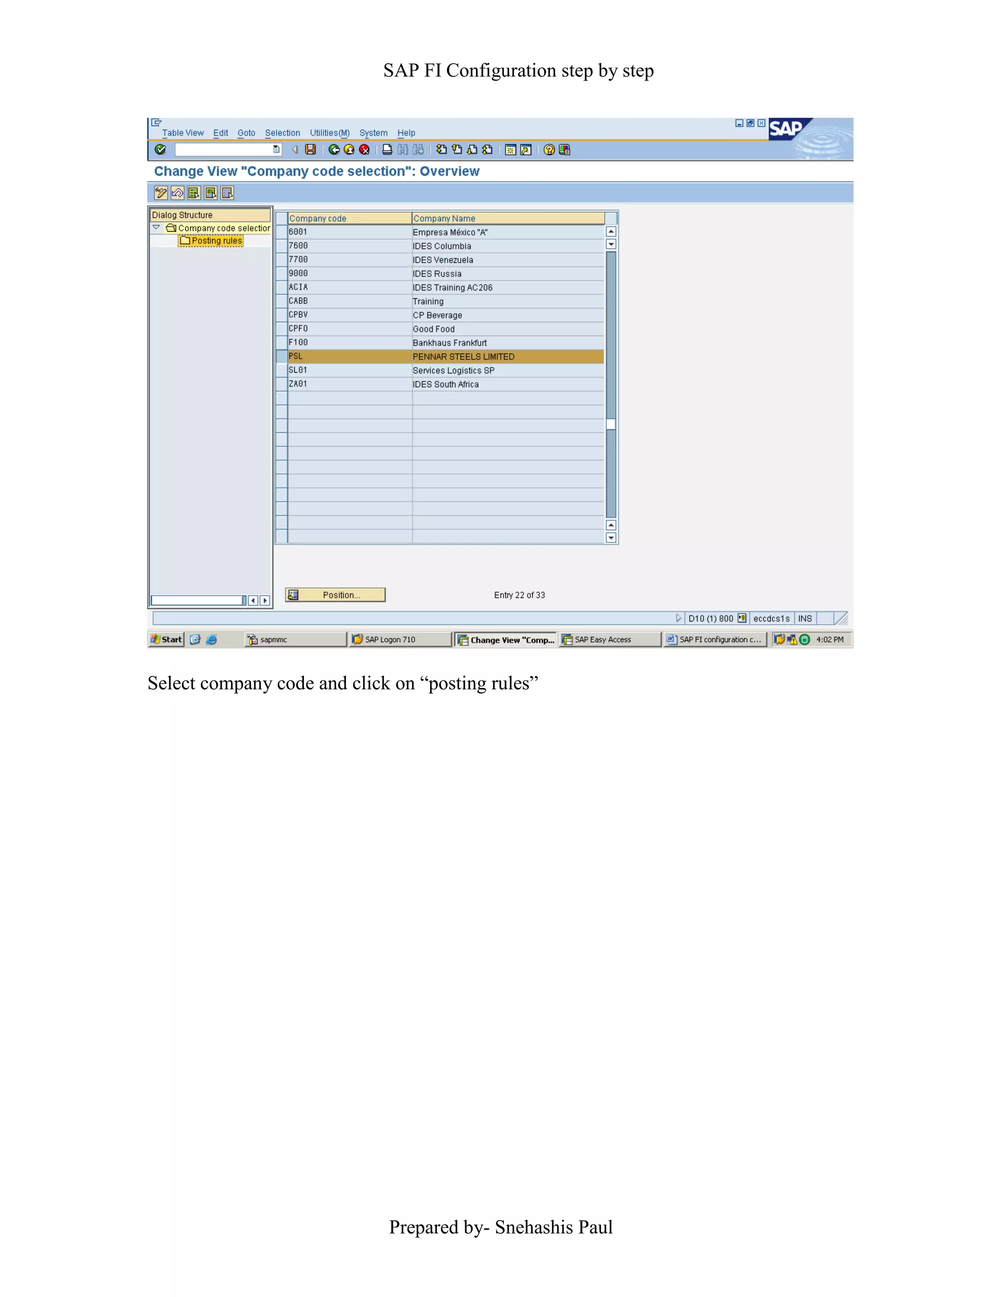
Task: Click the yellow Help question mark icon
Action: tap(549, 150)
